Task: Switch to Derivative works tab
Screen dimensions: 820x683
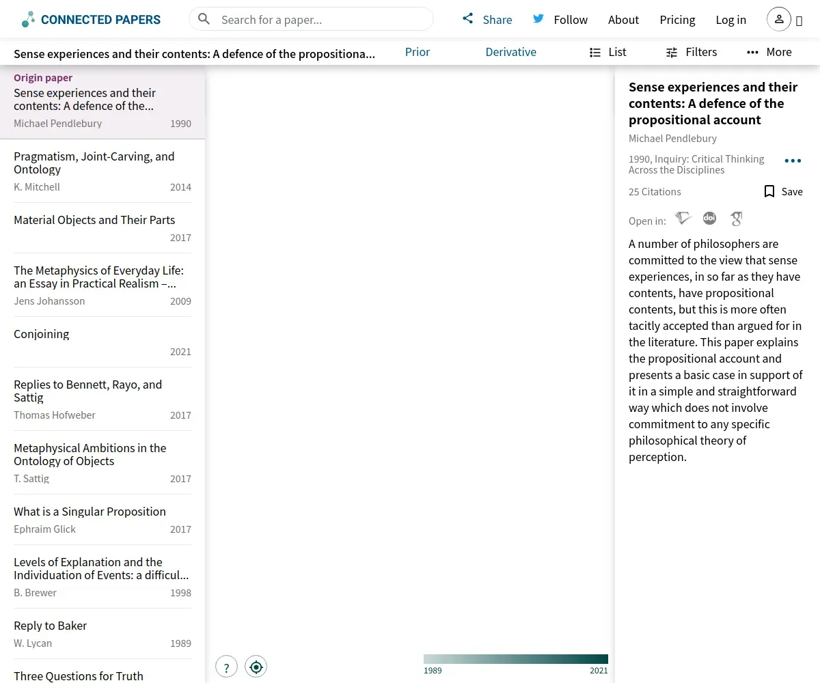Action: point(510,52)
